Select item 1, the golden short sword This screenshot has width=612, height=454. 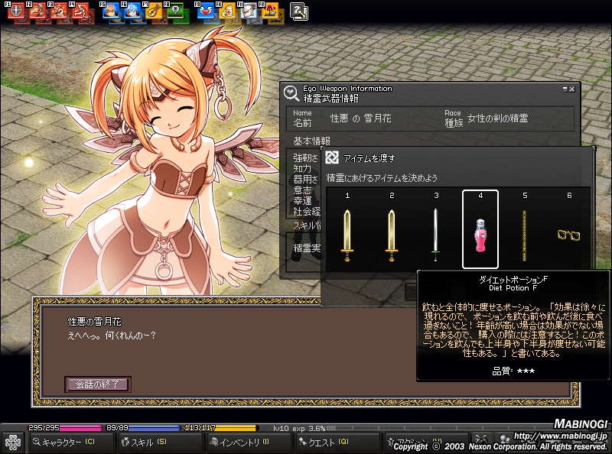(x=347, y=235)
